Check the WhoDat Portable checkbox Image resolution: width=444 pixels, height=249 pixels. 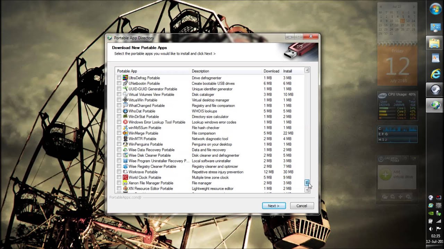click(x=119, y=111)
